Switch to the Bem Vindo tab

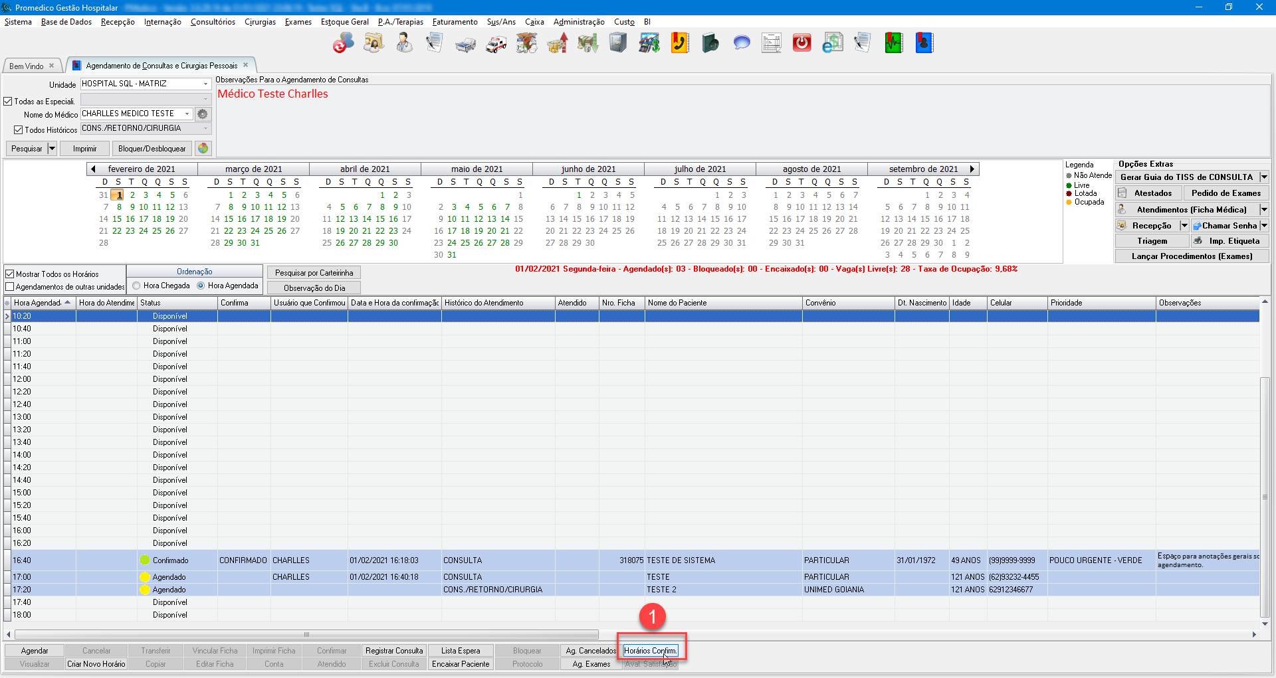pos(27,66)
